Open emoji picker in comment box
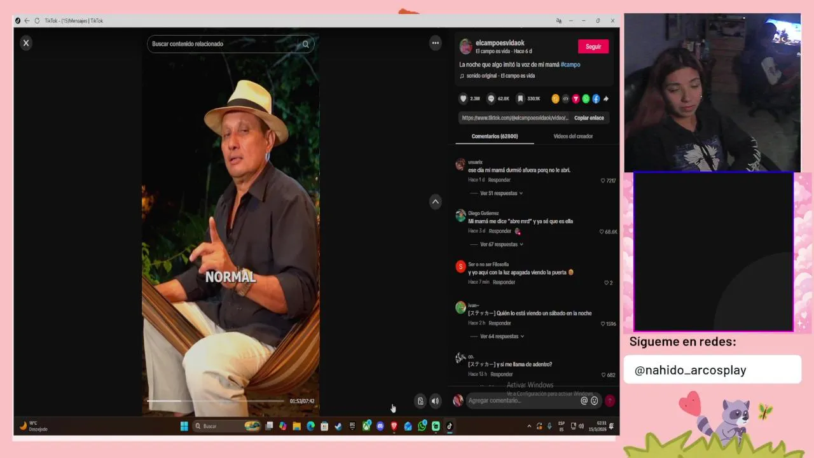Viewport: 814px width, 458px height. (x=595, y=401)
